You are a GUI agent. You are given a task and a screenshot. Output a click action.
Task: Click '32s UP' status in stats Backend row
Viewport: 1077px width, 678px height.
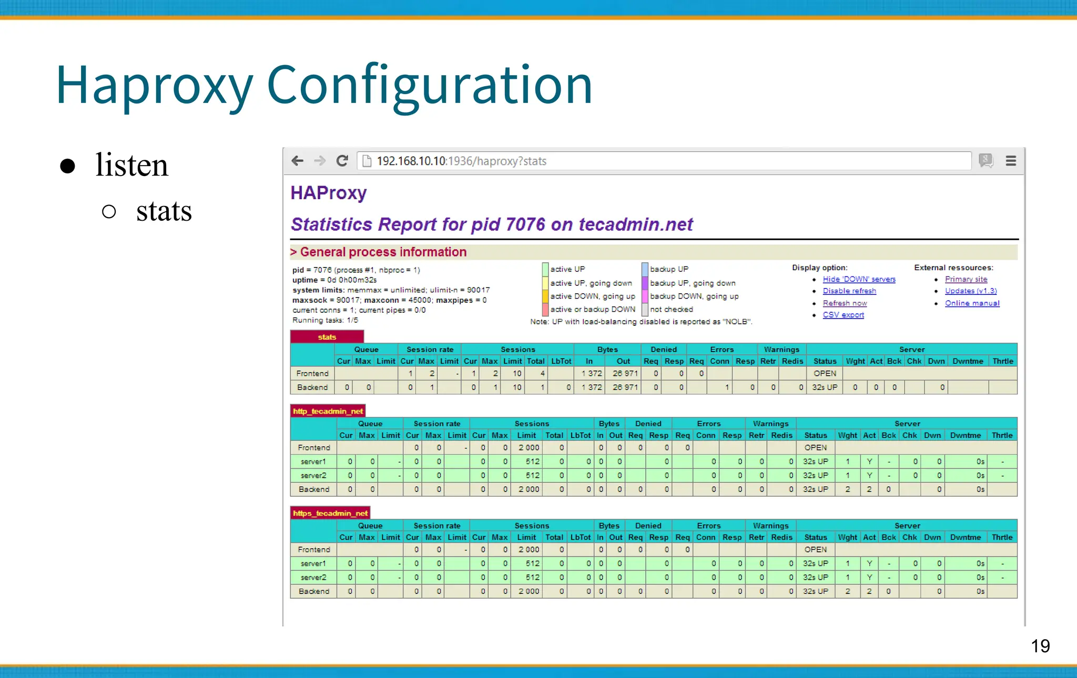click(825, 387)
